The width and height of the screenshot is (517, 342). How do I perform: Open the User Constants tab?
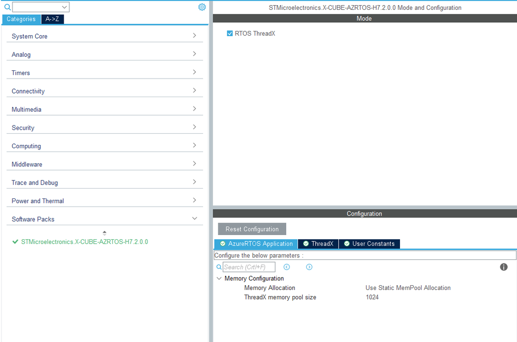pos(370,243)
